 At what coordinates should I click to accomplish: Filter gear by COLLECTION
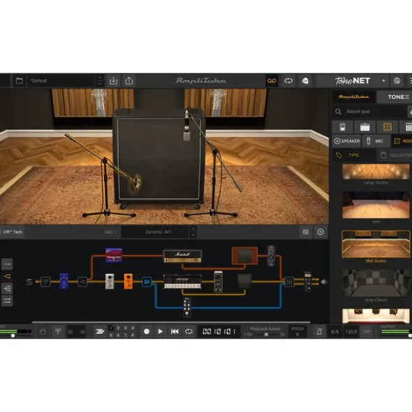click(x=395, y=155)
